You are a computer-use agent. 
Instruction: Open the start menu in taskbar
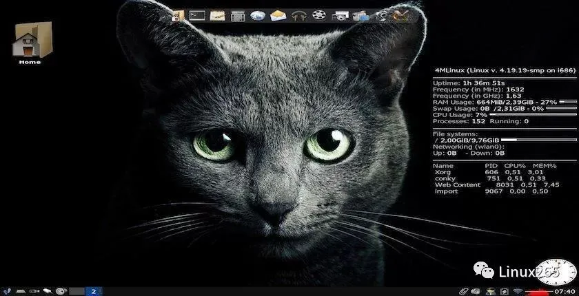point(8,292)
